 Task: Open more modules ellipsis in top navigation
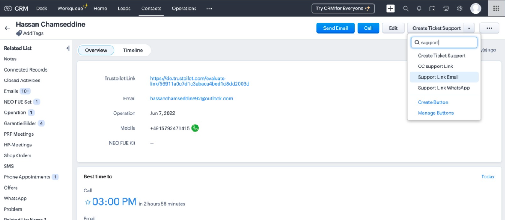(209, 9)
